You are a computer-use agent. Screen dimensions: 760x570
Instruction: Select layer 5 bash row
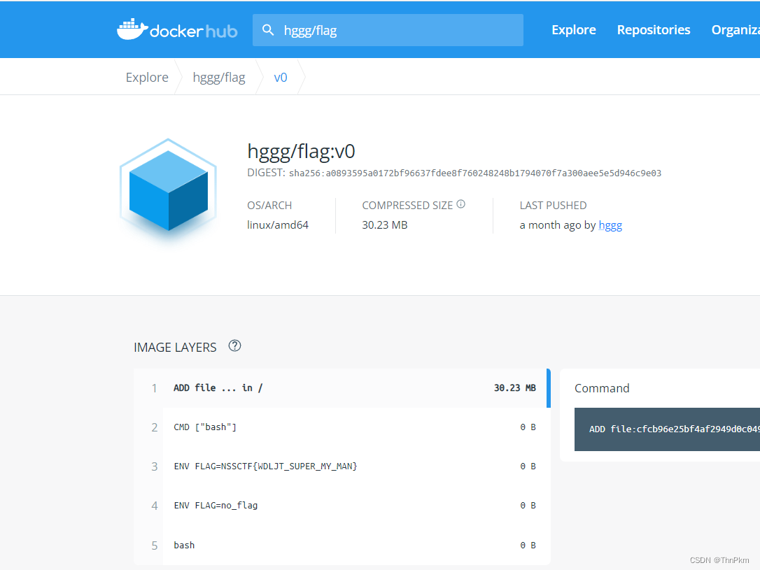[342, 546]
